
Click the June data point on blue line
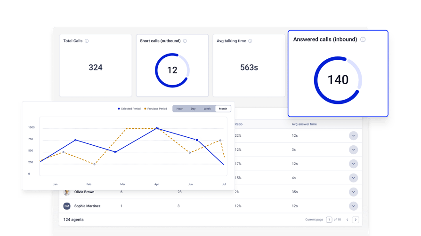197,140
